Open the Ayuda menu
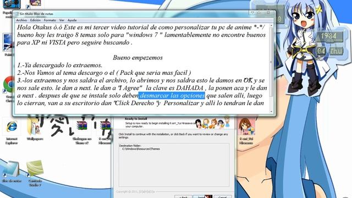This screenshot has height=198, width=352. pos(72,20)
